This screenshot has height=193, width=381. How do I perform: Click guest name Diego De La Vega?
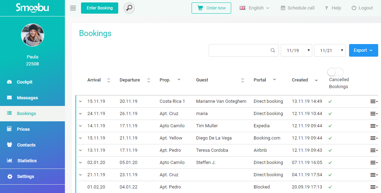[214, 138]
